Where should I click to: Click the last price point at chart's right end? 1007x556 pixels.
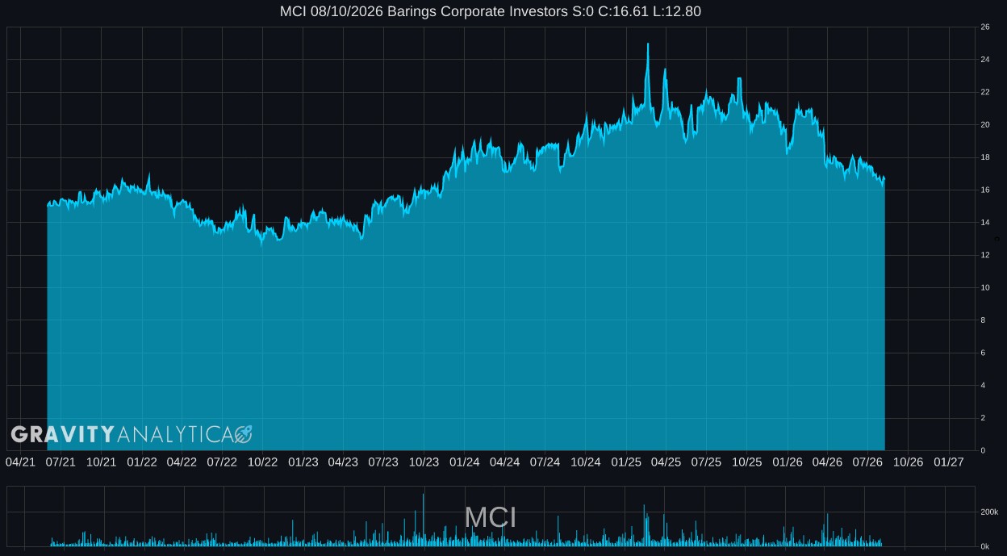884,178
